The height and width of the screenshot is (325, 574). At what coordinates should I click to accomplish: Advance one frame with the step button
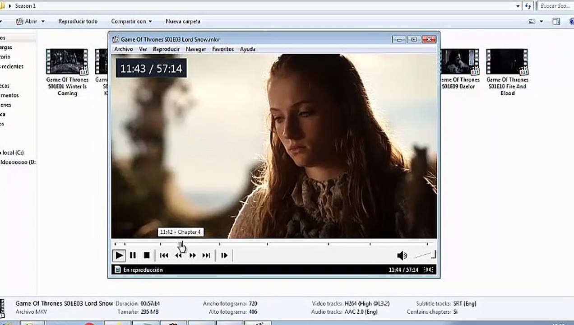coord(224,255)
